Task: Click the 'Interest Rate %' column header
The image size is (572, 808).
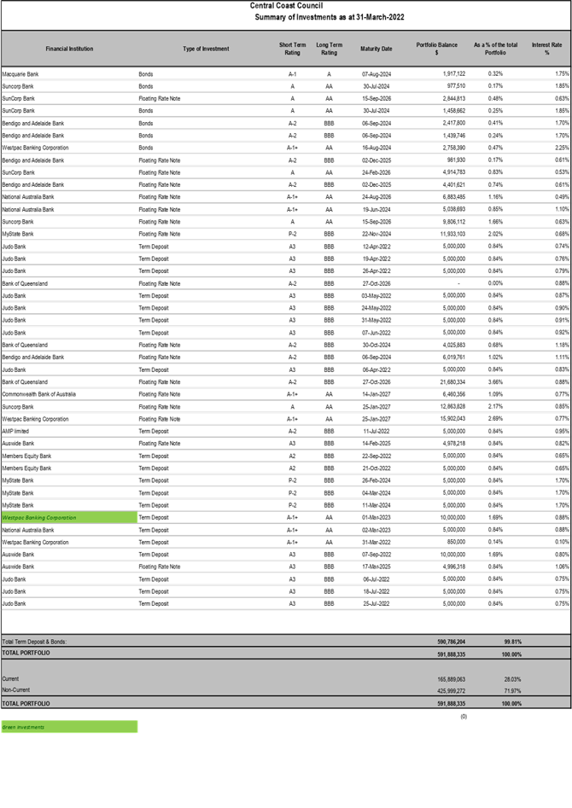Action: [546, 49]
